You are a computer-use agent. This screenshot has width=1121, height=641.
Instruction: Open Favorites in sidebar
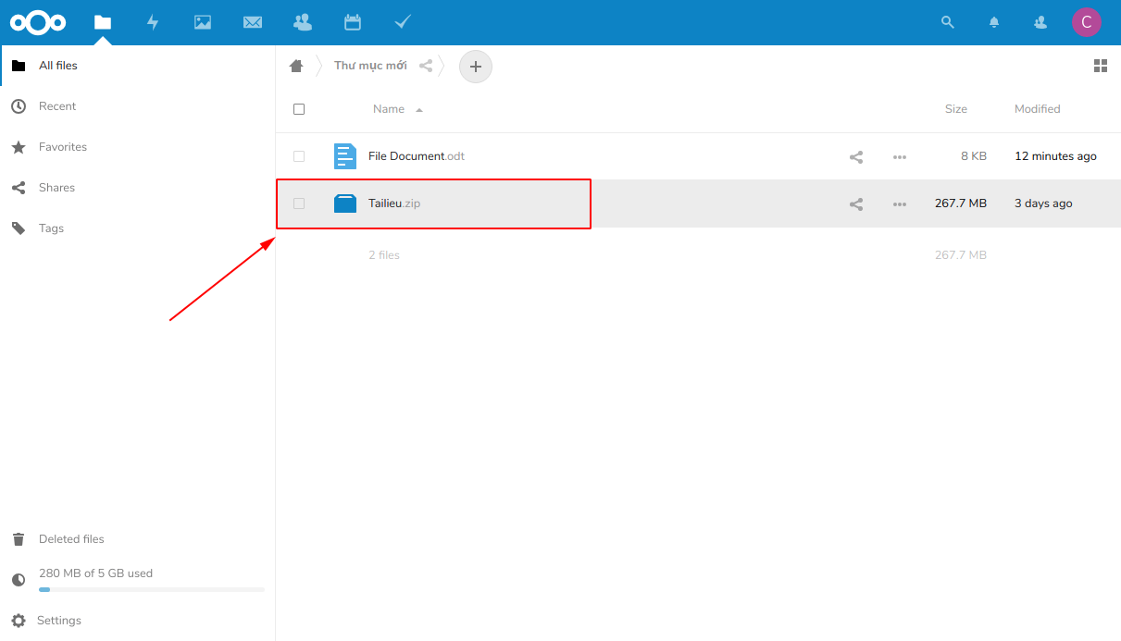click(138, 147)
